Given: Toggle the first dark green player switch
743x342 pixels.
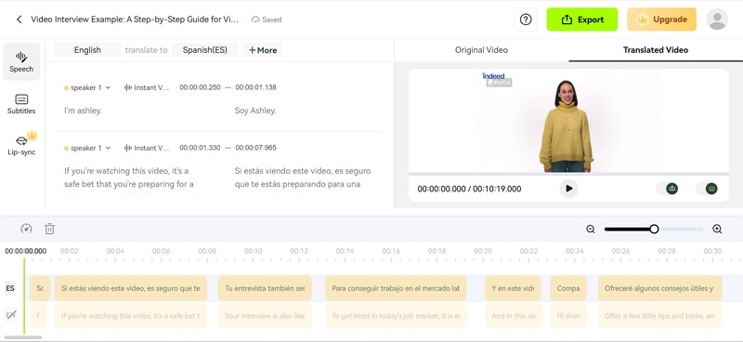Looking at the screenshot, I should (667, 189).
